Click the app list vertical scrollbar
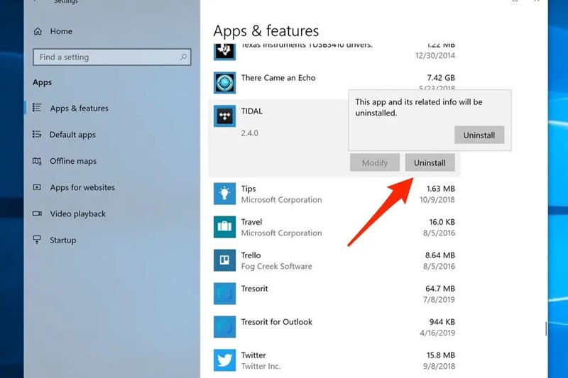 [x=545, y=328]
